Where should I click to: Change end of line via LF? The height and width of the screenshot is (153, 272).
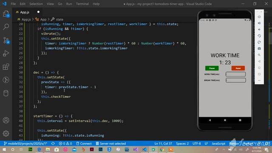point(206,144)
